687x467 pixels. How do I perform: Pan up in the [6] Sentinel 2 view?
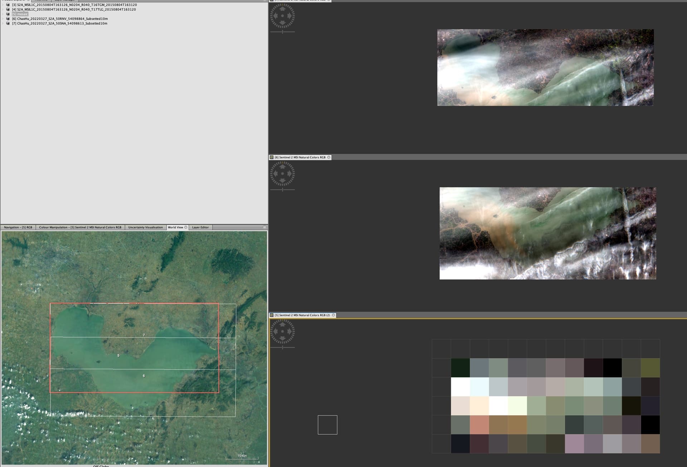click(x=282, y=166)
